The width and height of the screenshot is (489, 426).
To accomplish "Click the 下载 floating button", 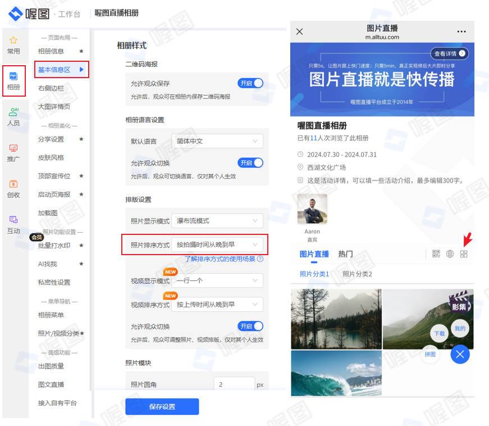I will pyautogui.click(x=440, y=334).
